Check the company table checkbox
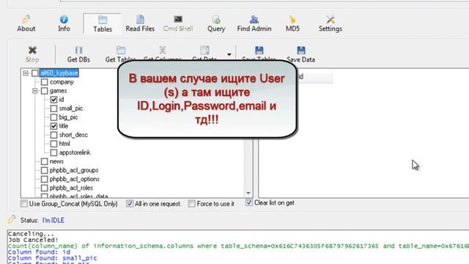Screen dimensions: 469x264 44,81
